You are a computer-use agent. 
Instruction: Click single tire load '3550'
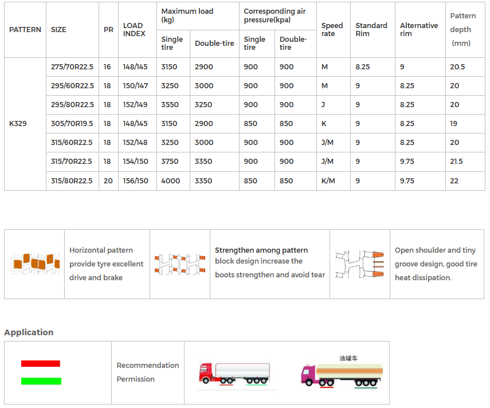170,105
